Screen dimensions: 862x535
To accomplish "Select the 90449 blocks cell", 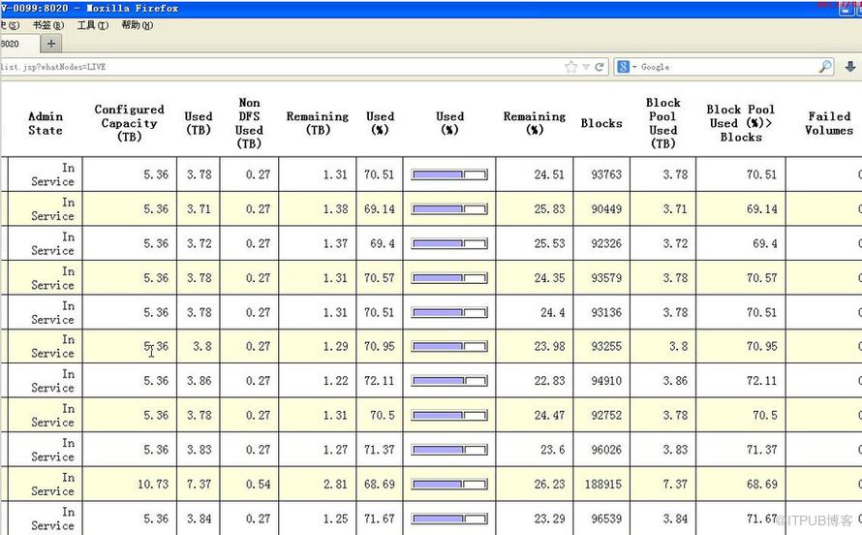I will pyautogui.click(x=601, y=209).
